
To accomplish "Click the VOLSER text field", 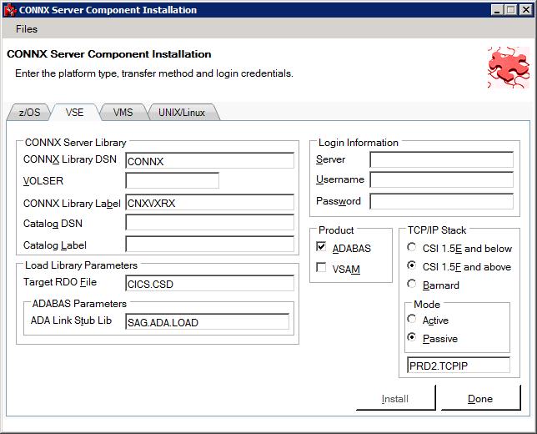I will pyautogui.click(x=172, y=180).
